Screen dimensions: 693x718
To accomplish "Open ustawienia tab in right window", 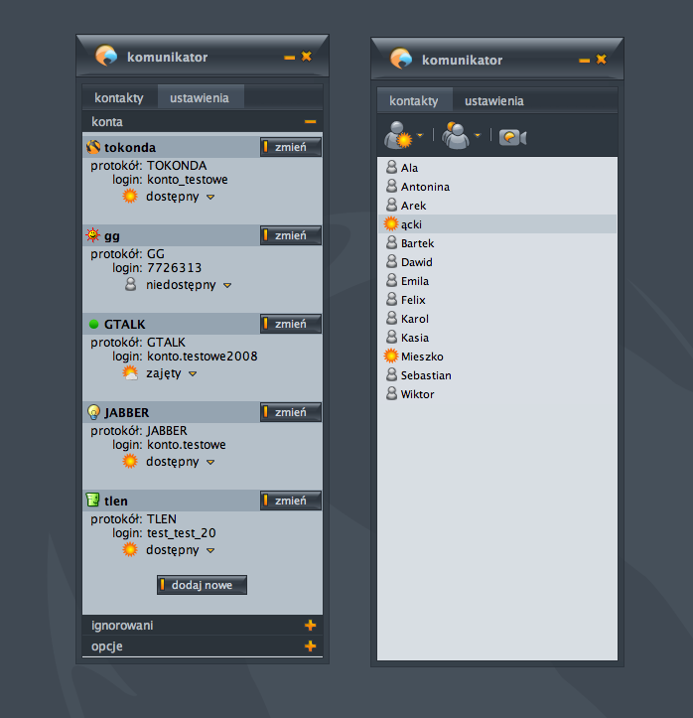I will pos(494,100).
